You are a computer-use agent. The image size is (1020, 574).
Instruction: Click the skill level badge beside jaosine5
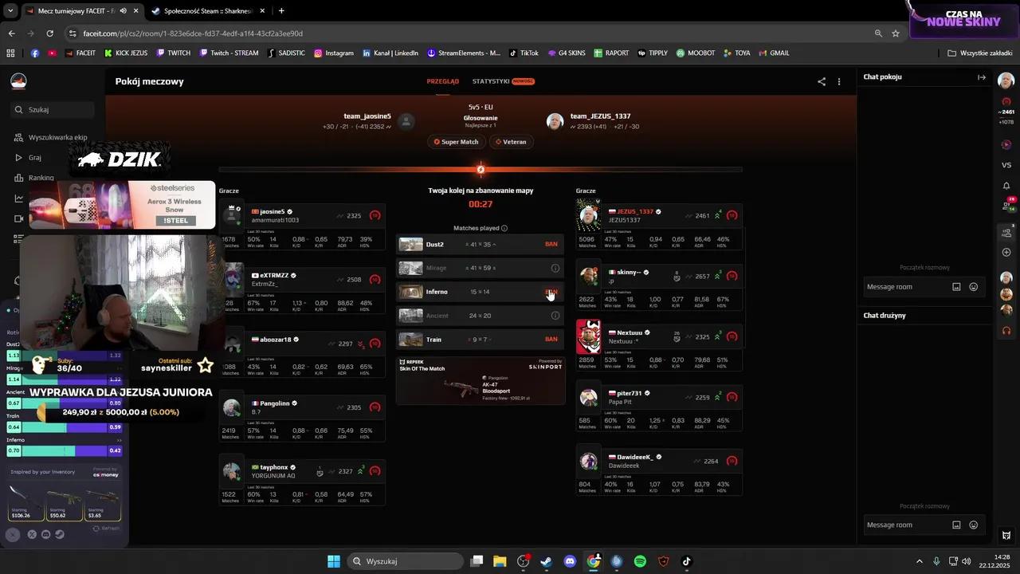coord(375,215)
